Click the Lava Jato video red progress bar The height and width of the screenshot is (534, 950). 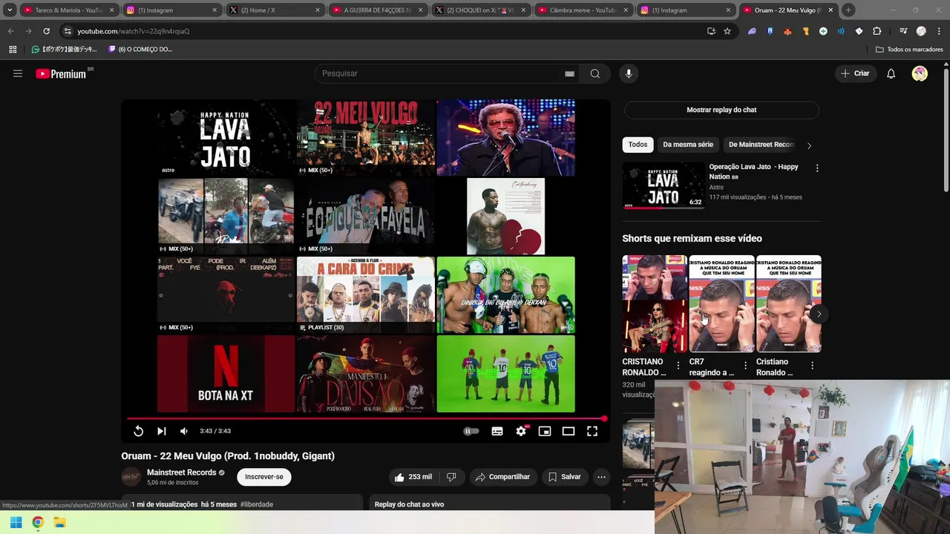click(x=643, y=208)
